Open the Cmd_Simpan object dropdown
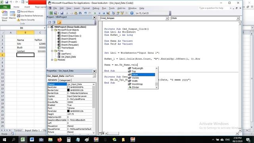254x143 pixels. 167,18
